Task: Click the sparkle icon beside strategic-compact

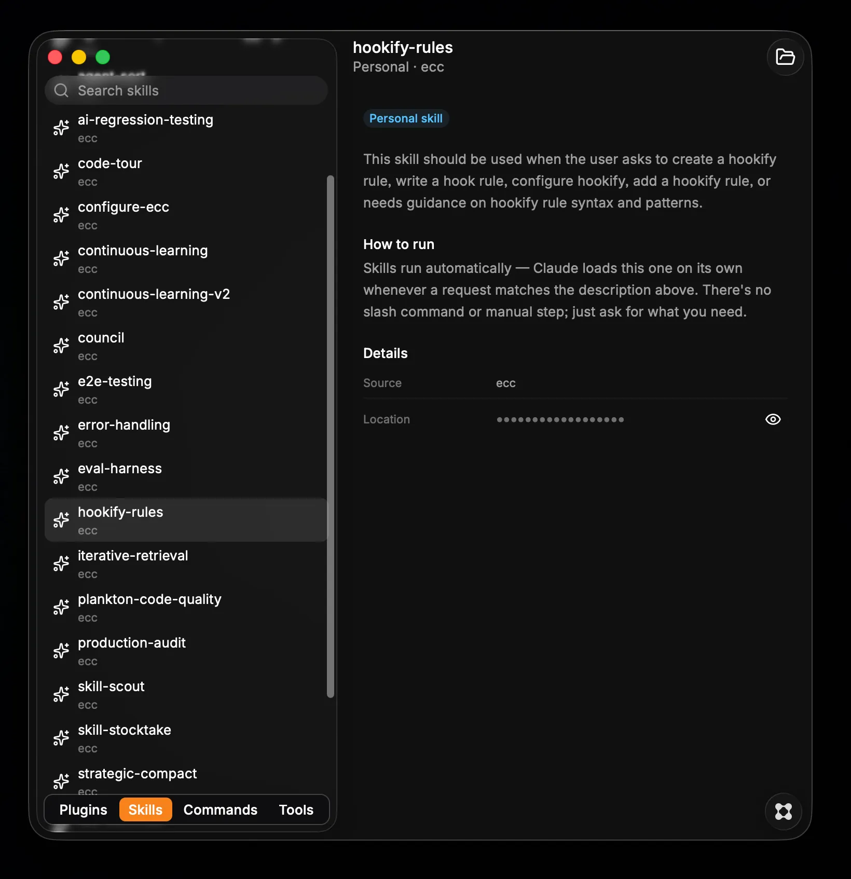Action: [x=61, y=781]
